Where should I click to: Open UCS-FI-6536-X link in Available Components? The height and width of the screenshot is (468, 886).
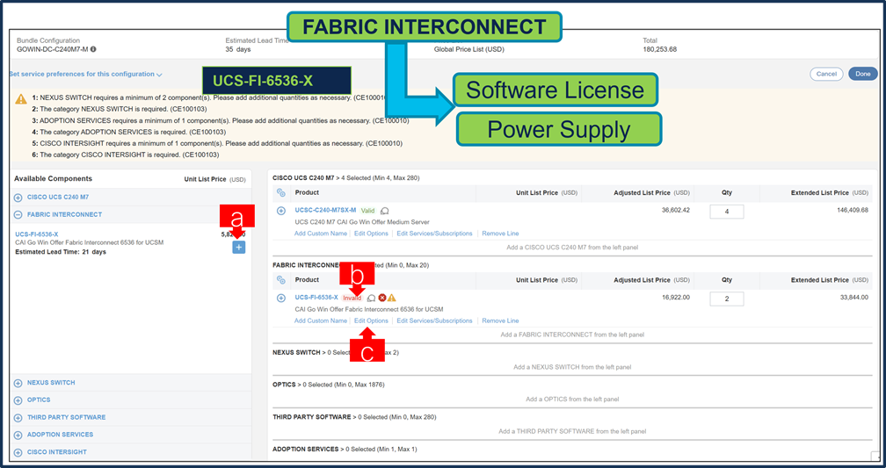[37, 234]
